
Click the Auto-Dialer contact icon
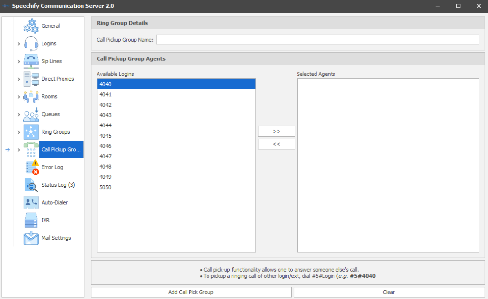(31, 202)
